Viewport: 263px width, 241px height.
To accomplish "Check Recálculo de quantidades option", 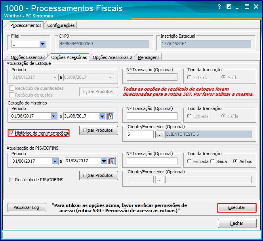I will point(11,88).
